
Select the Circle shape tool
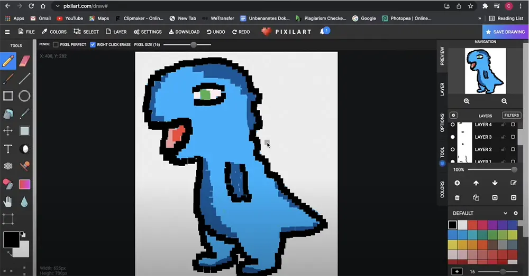pos(24,96)
